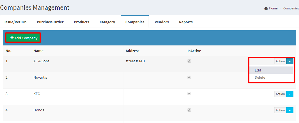Choose Edit from the Action menu

271,70
